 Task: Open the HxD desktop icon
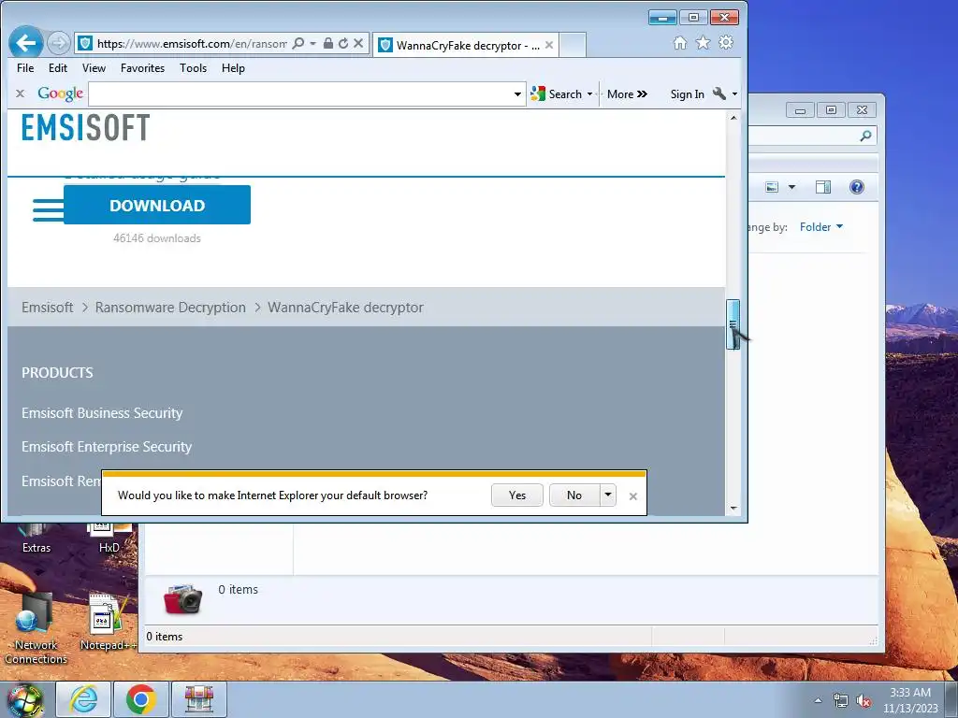[x=109, y=539]
